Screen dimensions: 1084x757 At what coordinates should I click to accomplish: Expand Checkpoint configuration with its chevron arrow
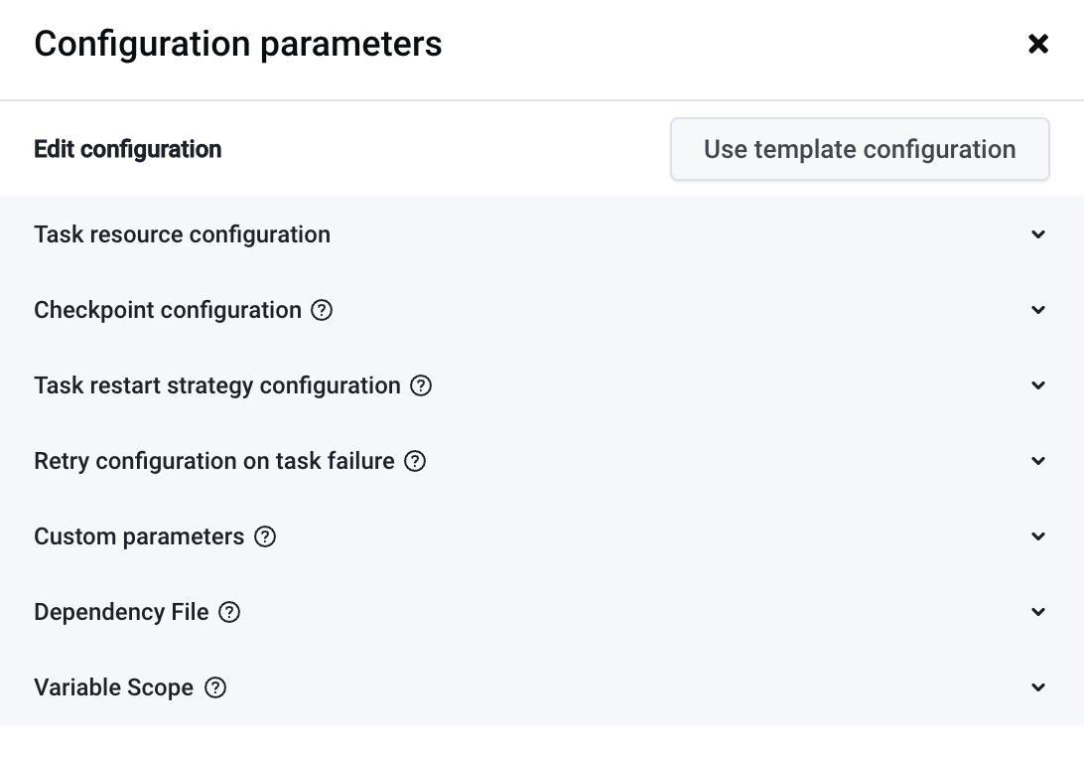click(x=1038, y=310)
